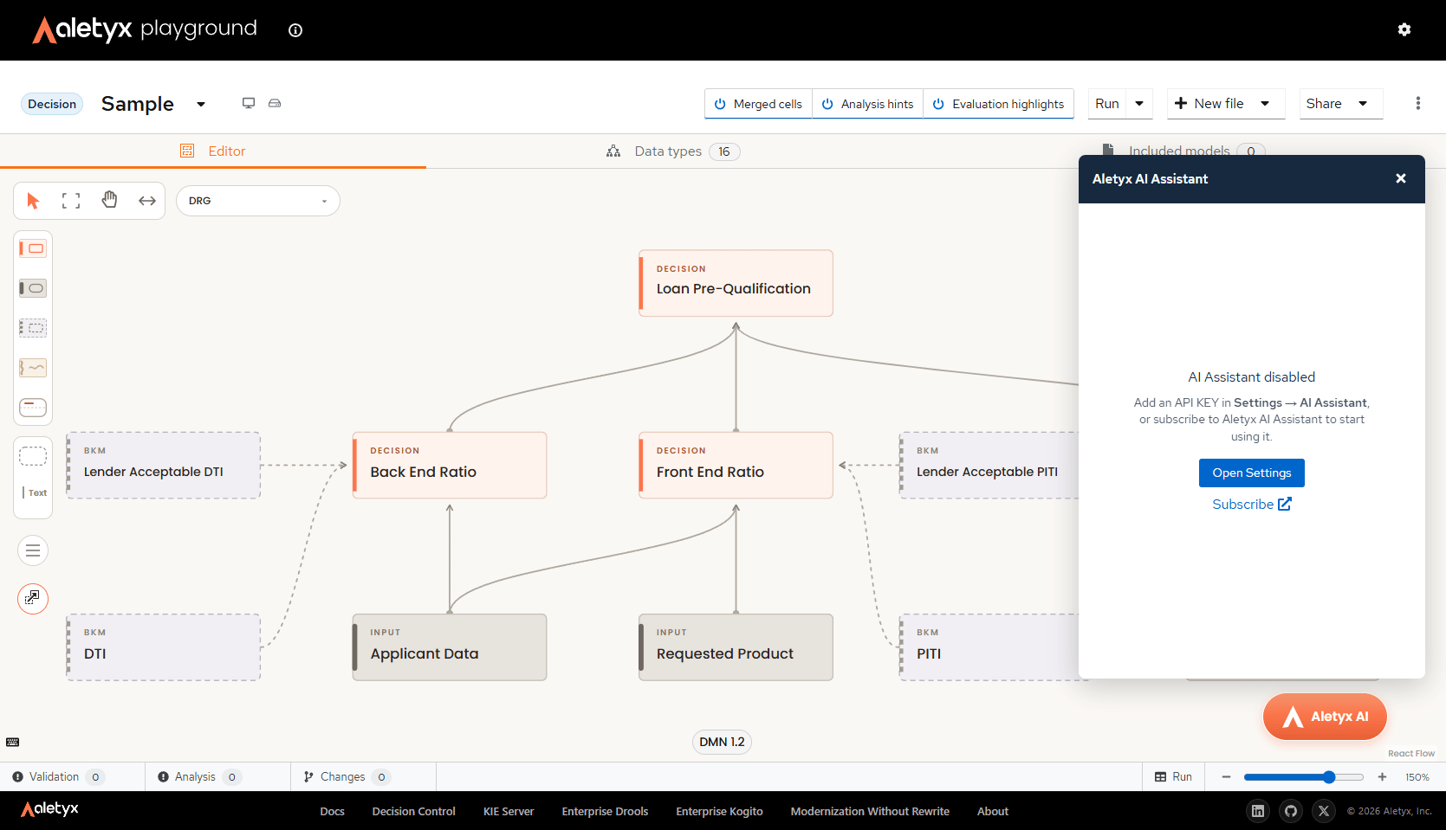Pick the BKM node palette icon
This screenshot has width=1446, height=830.
tap(33, 328)
